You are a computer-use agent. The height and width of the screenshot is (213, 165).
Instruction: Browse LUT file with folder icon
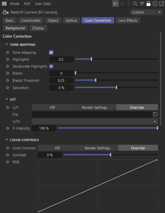(155, 114)
